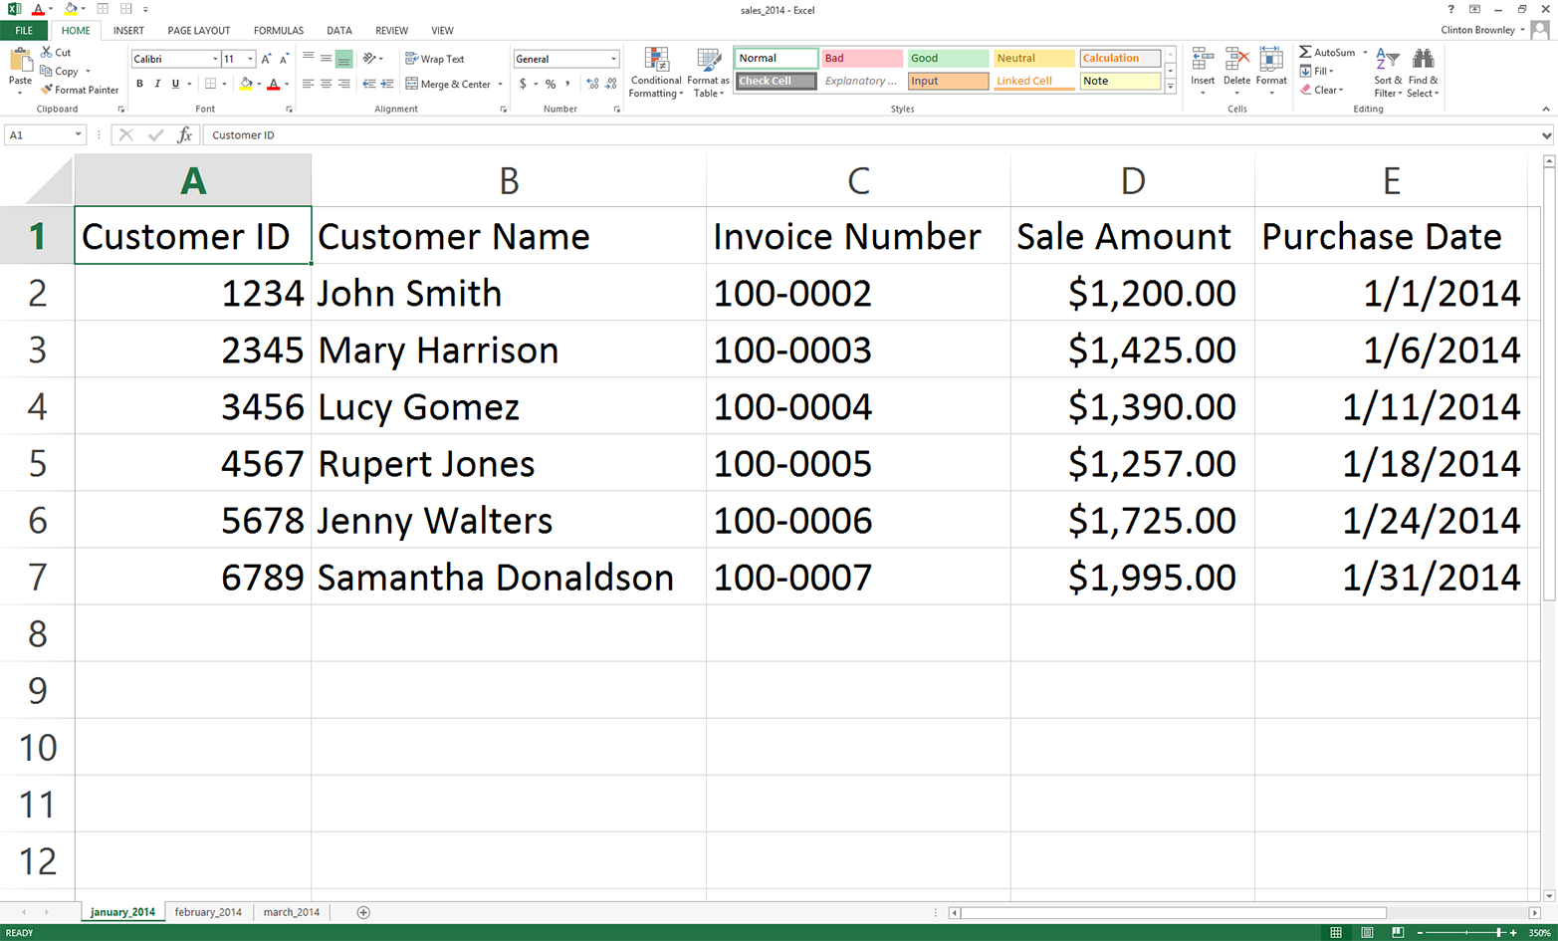Image resolution: width=1558 pixels, height=941 pixels.
Task: Open the march_2014 sheet tab
Action: point(292,912)
